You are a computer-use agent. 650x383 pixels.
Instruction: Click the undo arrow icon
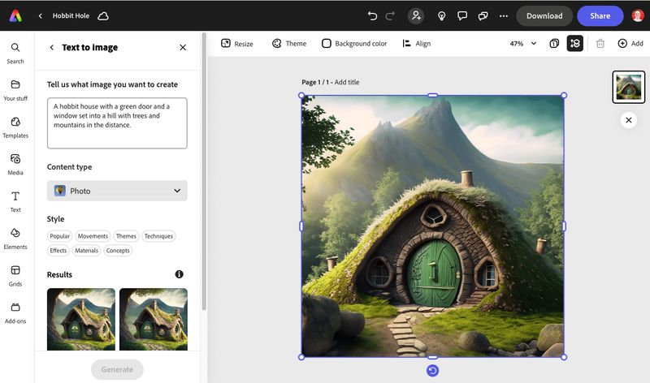coord(372,15)
